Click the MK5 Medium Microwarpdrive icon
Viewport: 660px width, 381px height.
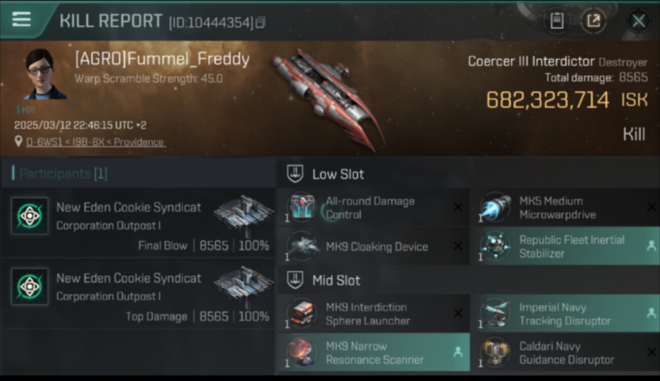click(494, 208)
